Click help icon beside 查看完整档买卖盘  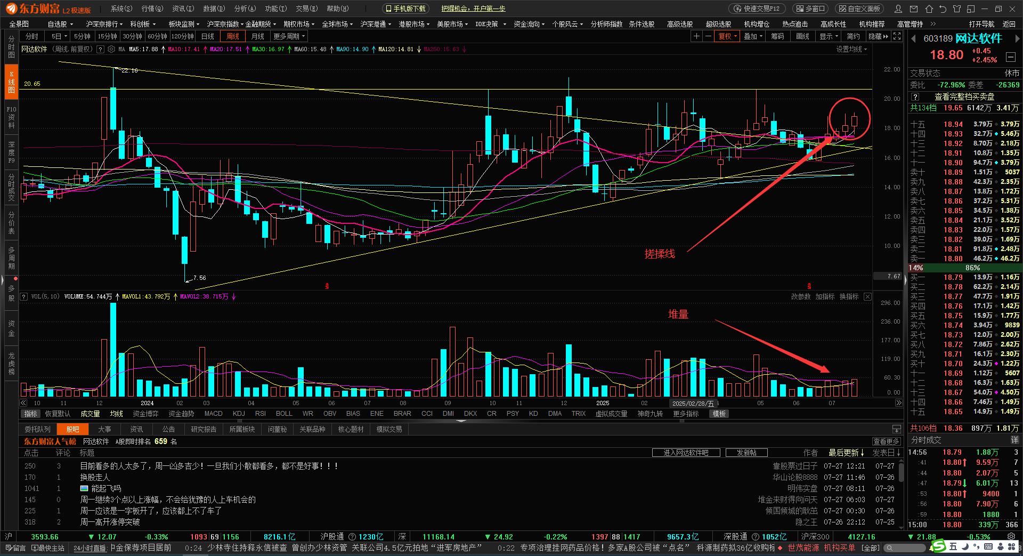tap(915, 96)
